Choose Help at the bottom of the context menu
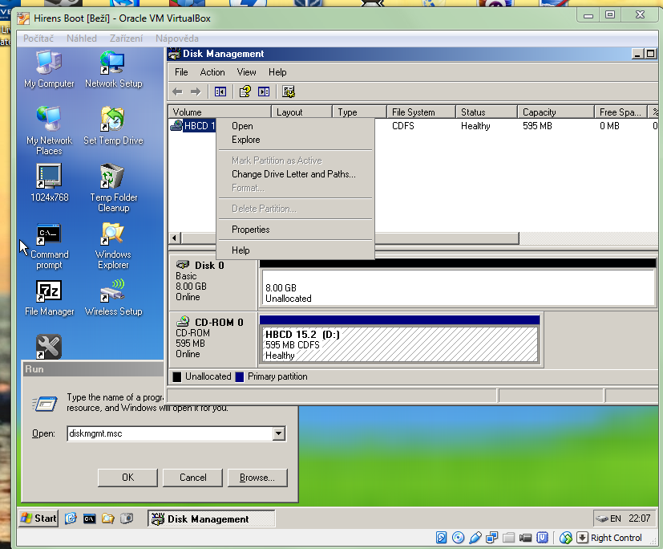 (295, 250)
